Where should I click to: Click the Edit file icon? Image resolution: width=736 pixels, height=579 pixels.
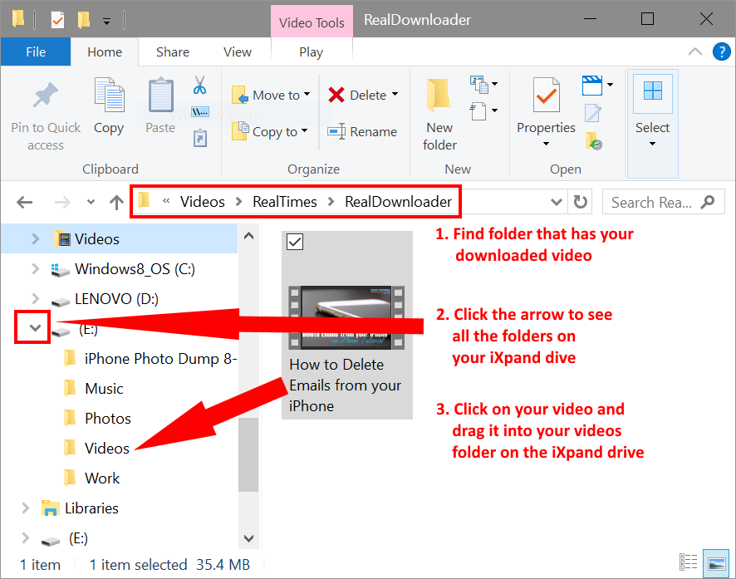tap(593, 113)
